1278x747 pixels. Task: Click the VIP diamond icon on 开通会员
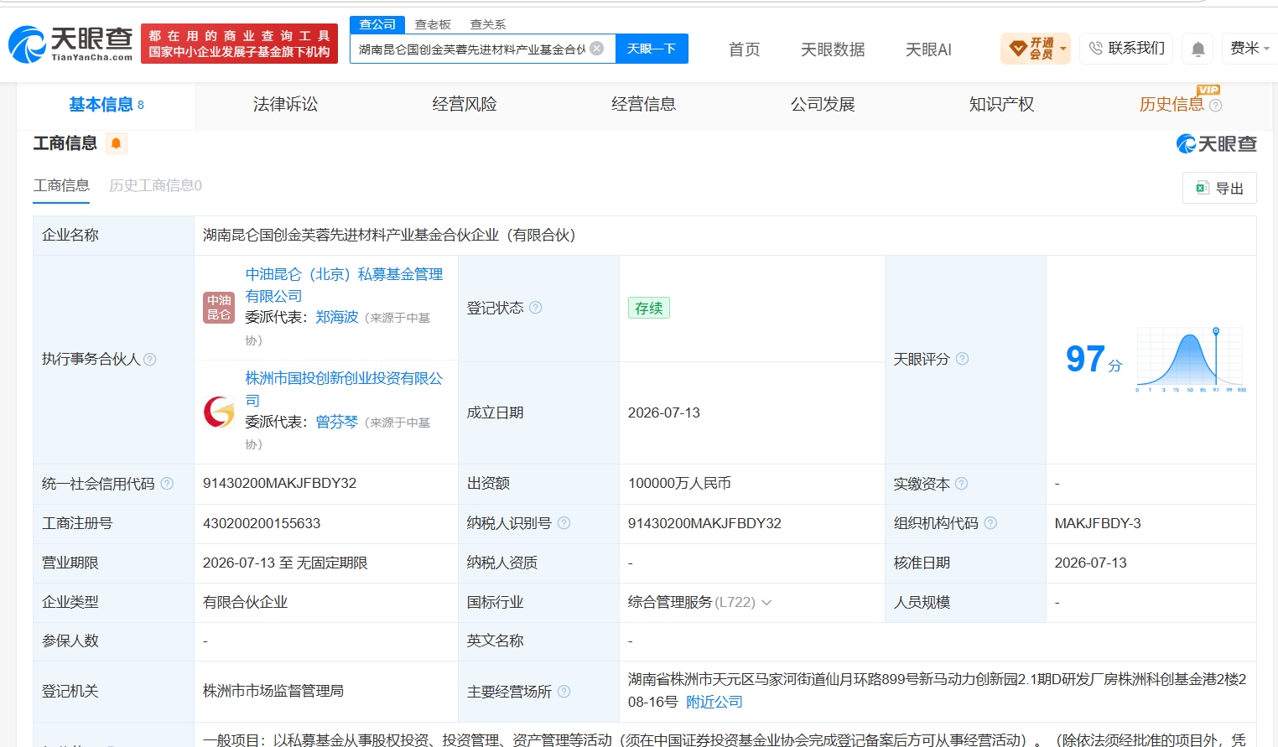point(1018,49)
